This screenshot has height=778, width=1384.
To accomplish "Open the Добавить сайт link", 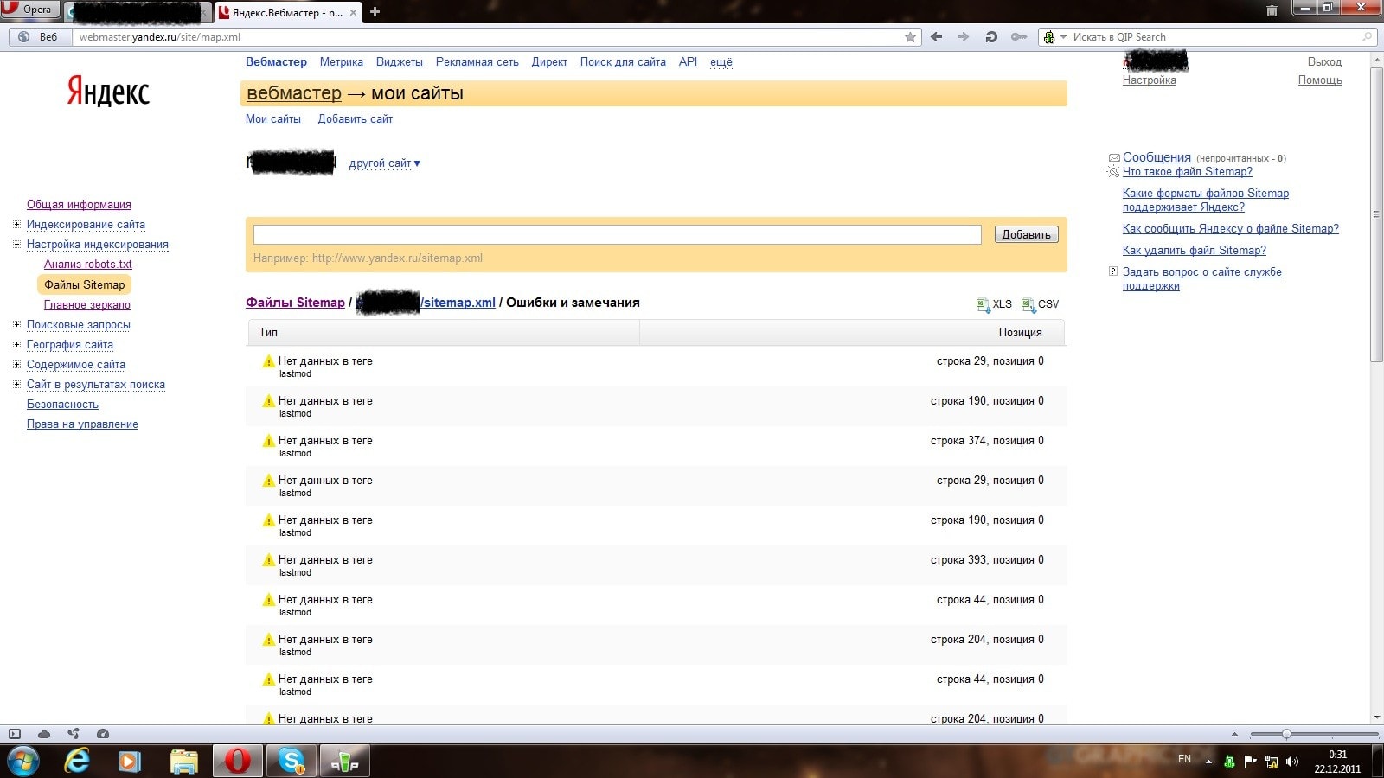I will tap(356, 119).
